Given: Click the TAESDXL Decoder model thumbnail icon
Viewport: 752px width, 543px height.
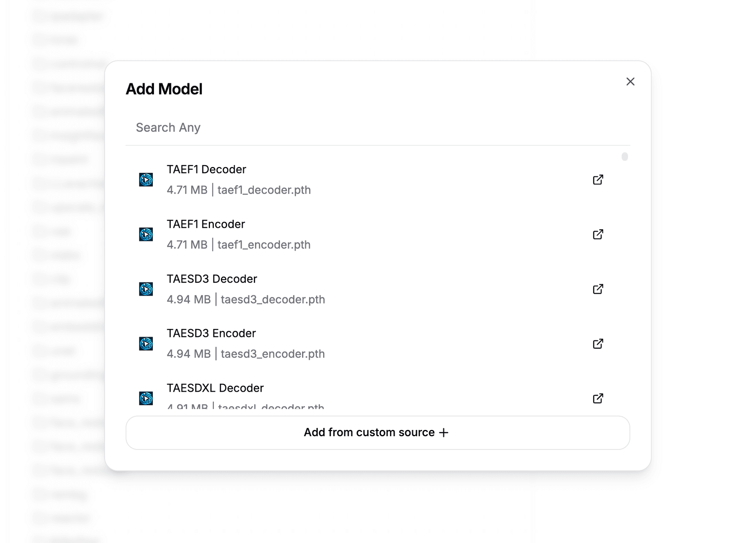Looking at the screenshot, I should point(146,399).
